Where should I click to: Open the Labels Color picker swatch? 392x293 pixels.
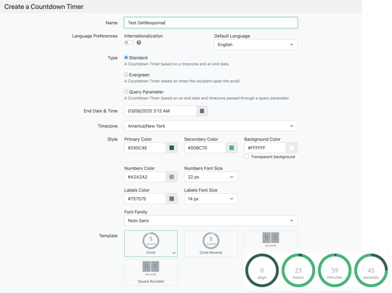171,199
